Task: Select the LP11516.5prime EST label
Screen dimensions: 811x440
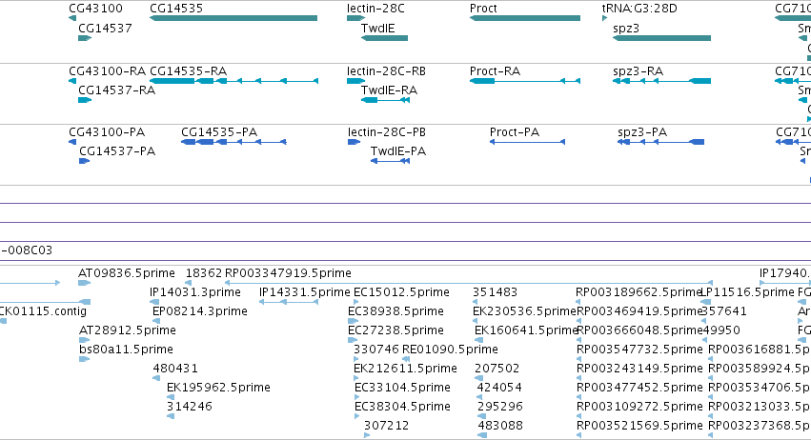Action: pyautogui.click(x=747, y=292)
